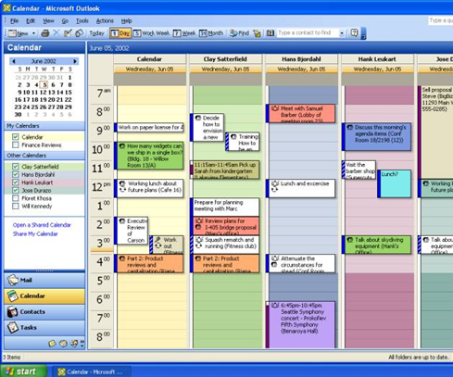
Task: Select the Clay Satterfield calendar header
Action: [225, 59]
